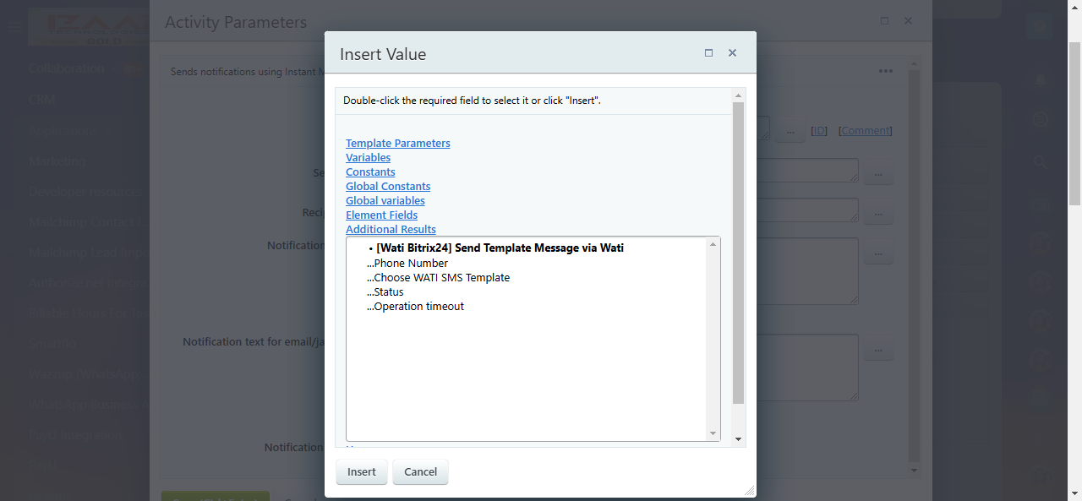Screen dimensions: 1082x501
Task: Select the Phone Number field
Action: pyautogui.click(x=411, y=264)
